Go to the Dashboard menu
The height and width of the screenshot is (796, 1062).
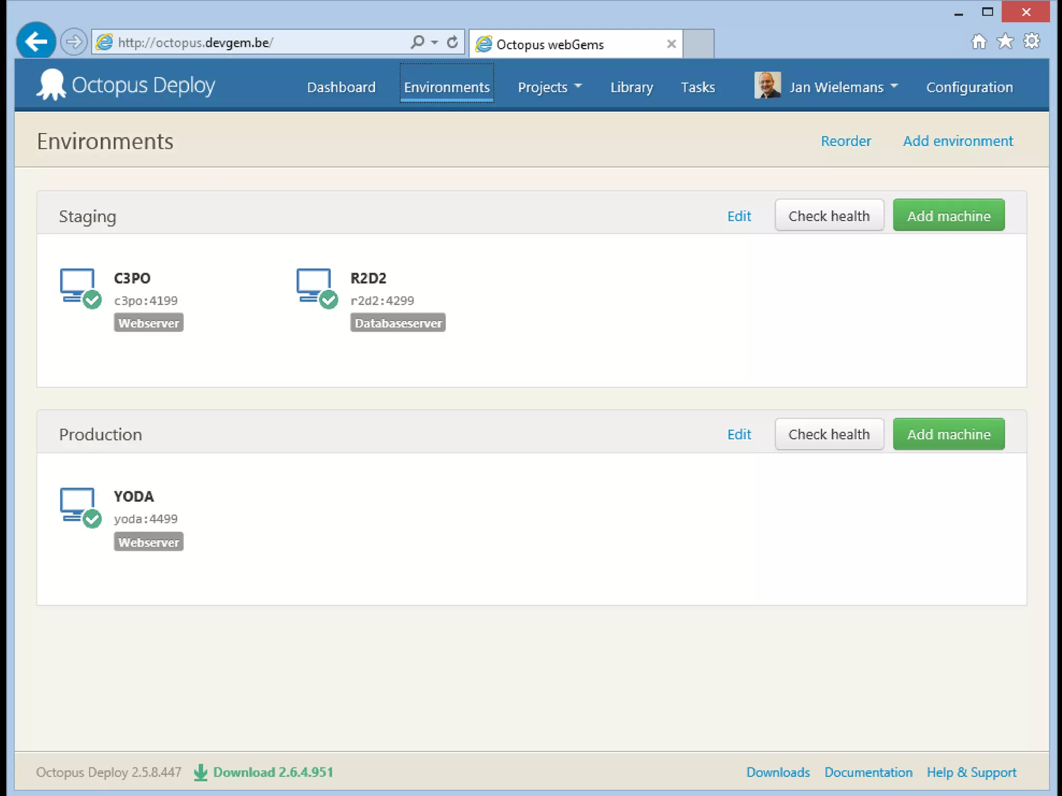click(x=341, y=87)
